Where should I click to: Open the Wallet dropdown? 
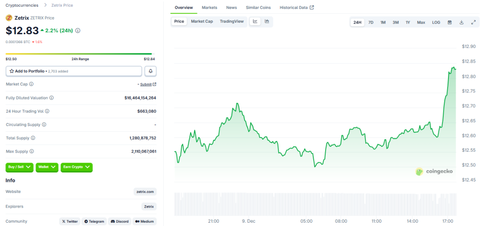tap(47, 167)
